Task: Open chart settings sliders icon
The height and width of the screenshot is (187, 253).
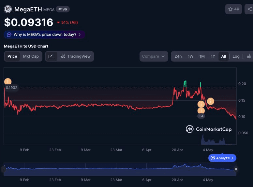Action: click(x=249, y=56)
